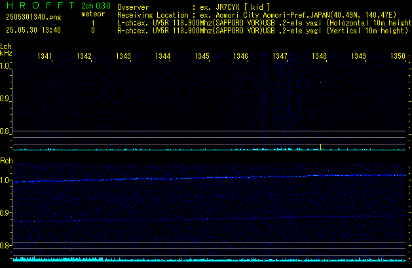
Task: Click the Ovserver JR7CYX line
Action: (x=194, y=7)
